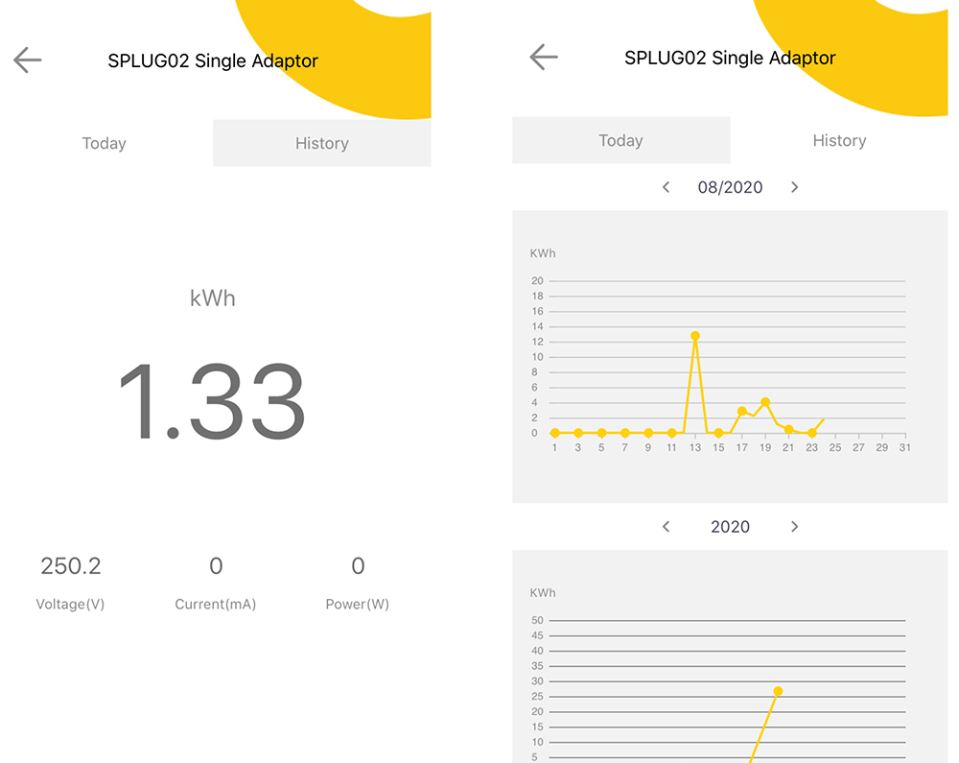Go to previous year before 2020
The width and height of the screenshot is (959, 763).
click(666, 527)
